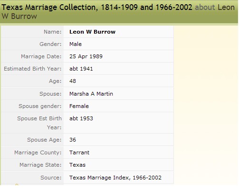Open the spouse record Marsha A Martin
Image resolution: width=239 pixels, height=188 pixels.
[x=91, y=94]
